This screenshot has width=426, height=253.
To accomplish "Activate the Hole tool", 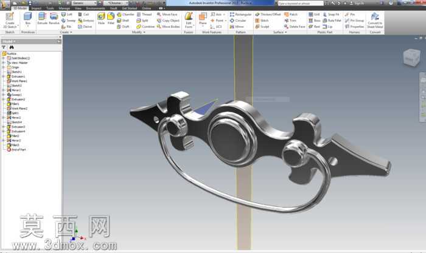I will click(x=101, y=19).
